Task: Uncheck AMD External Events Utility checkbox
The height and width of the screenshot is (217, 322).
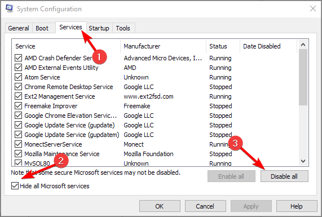Action: pyautogui.click(x=18, y=68)
